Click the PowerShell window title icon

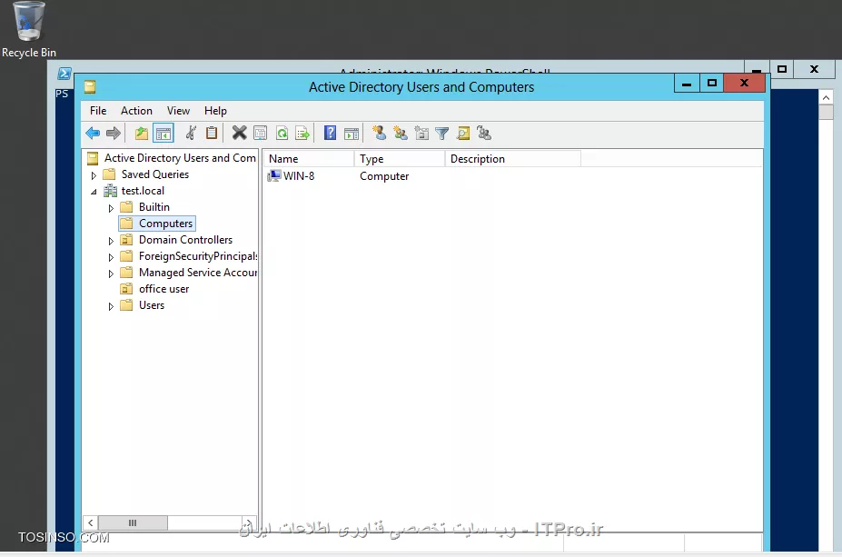[x=64, y=73]
